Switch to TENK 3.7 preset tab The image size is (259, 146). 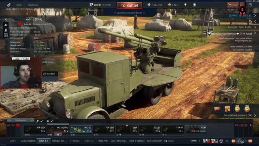coord(43,141)
